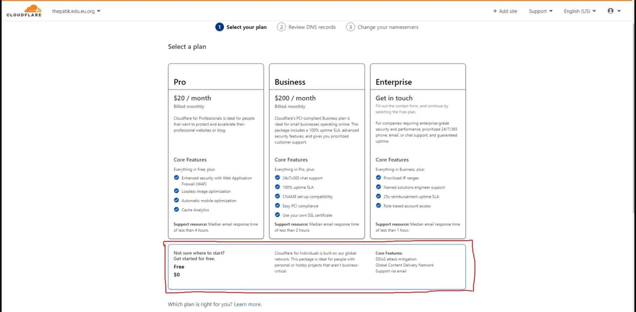The image size is (636, 312).
Task: Click step 1 Select your plan
Action: tap(241, 27)
